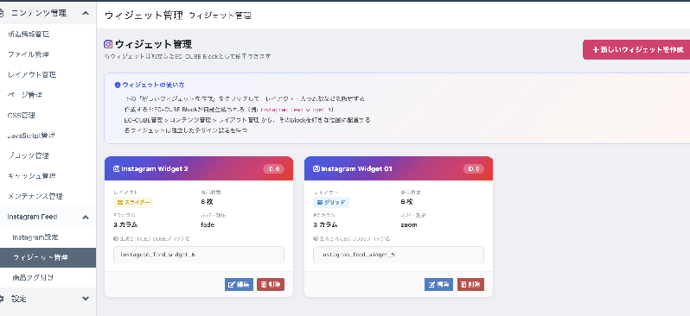Image resolution: width=690 pixels, height=316 pixels.
Task: Click the 設定 gear icon in sidebar
Action: coord(2,299)
